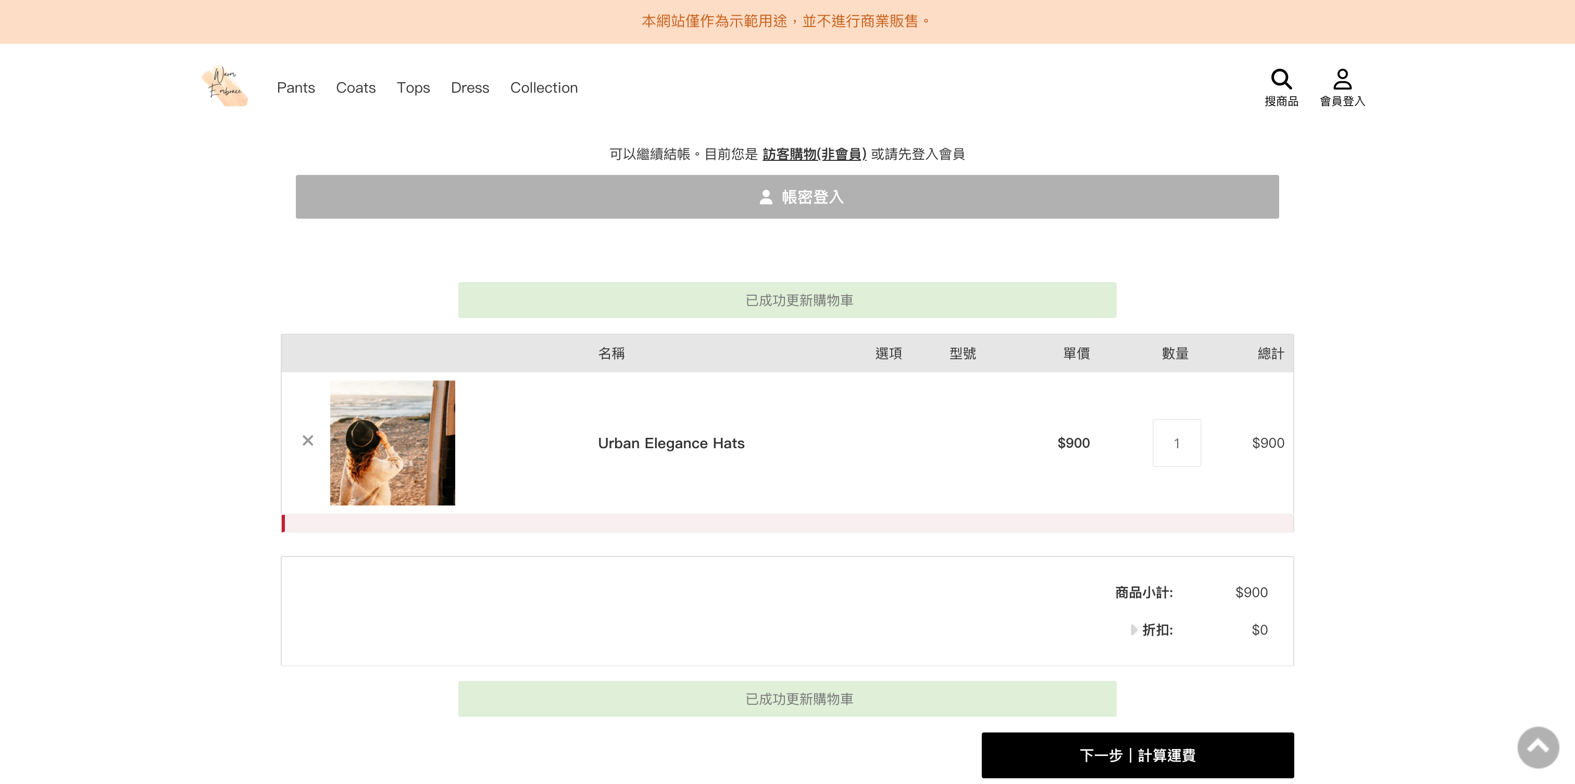Click the Urban Elegance Hats product name

pos(671,443)
